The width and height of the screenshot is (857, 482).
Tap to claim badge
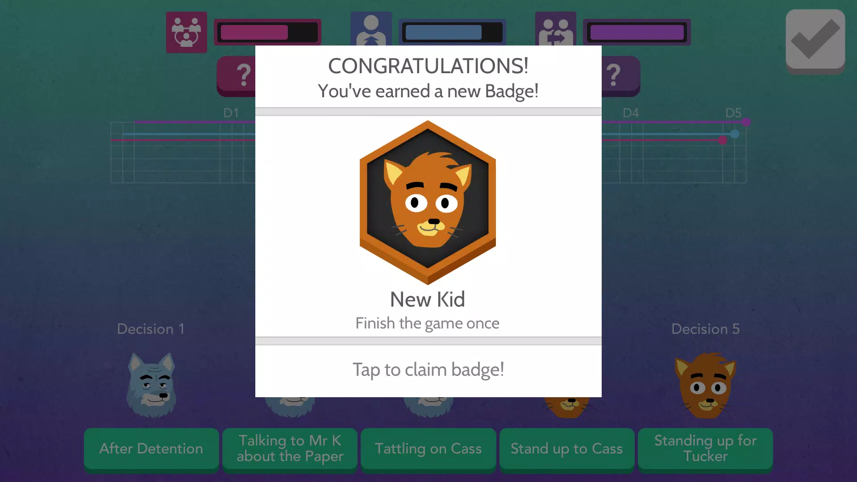pos(428,370)
